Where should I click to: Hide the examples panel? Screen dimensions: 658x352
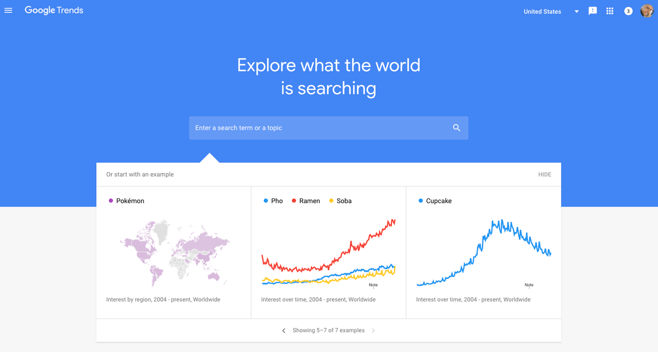545,174
